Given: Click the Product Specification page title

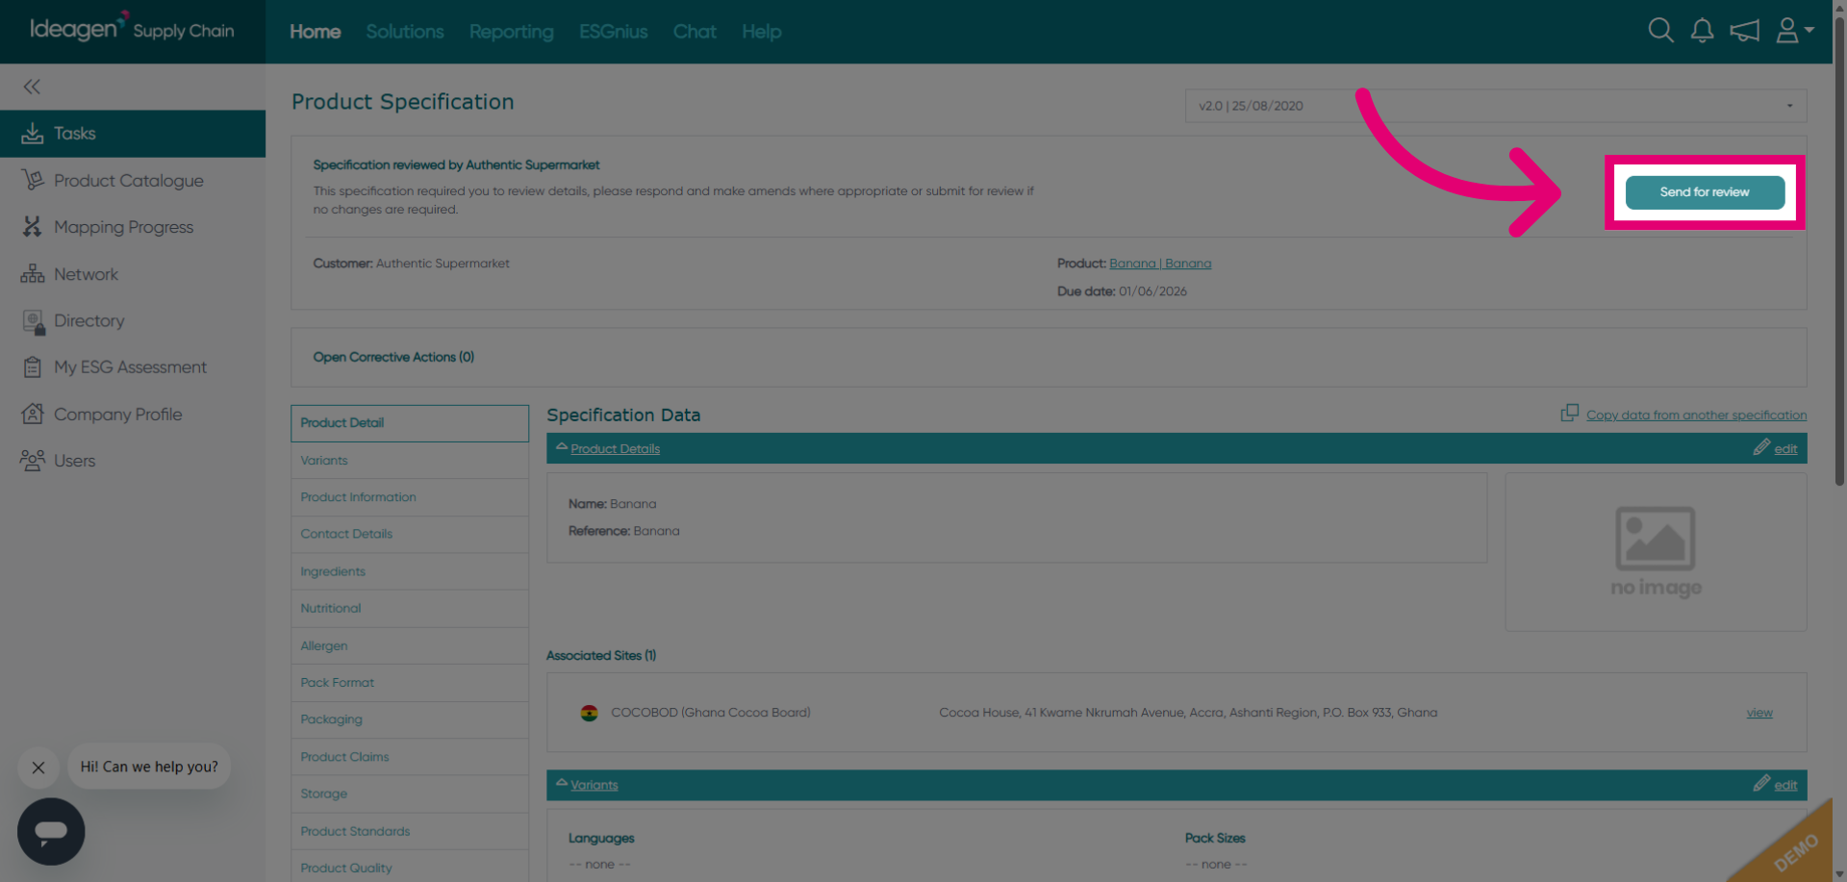Looking at the screenshot, I should point(402,102).
